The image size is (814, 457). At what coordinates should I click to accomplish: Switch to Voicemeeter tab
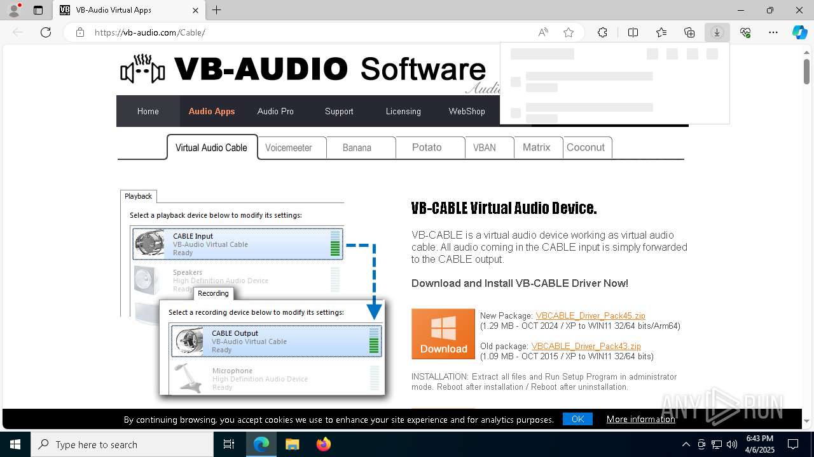[x=291, y=147]
